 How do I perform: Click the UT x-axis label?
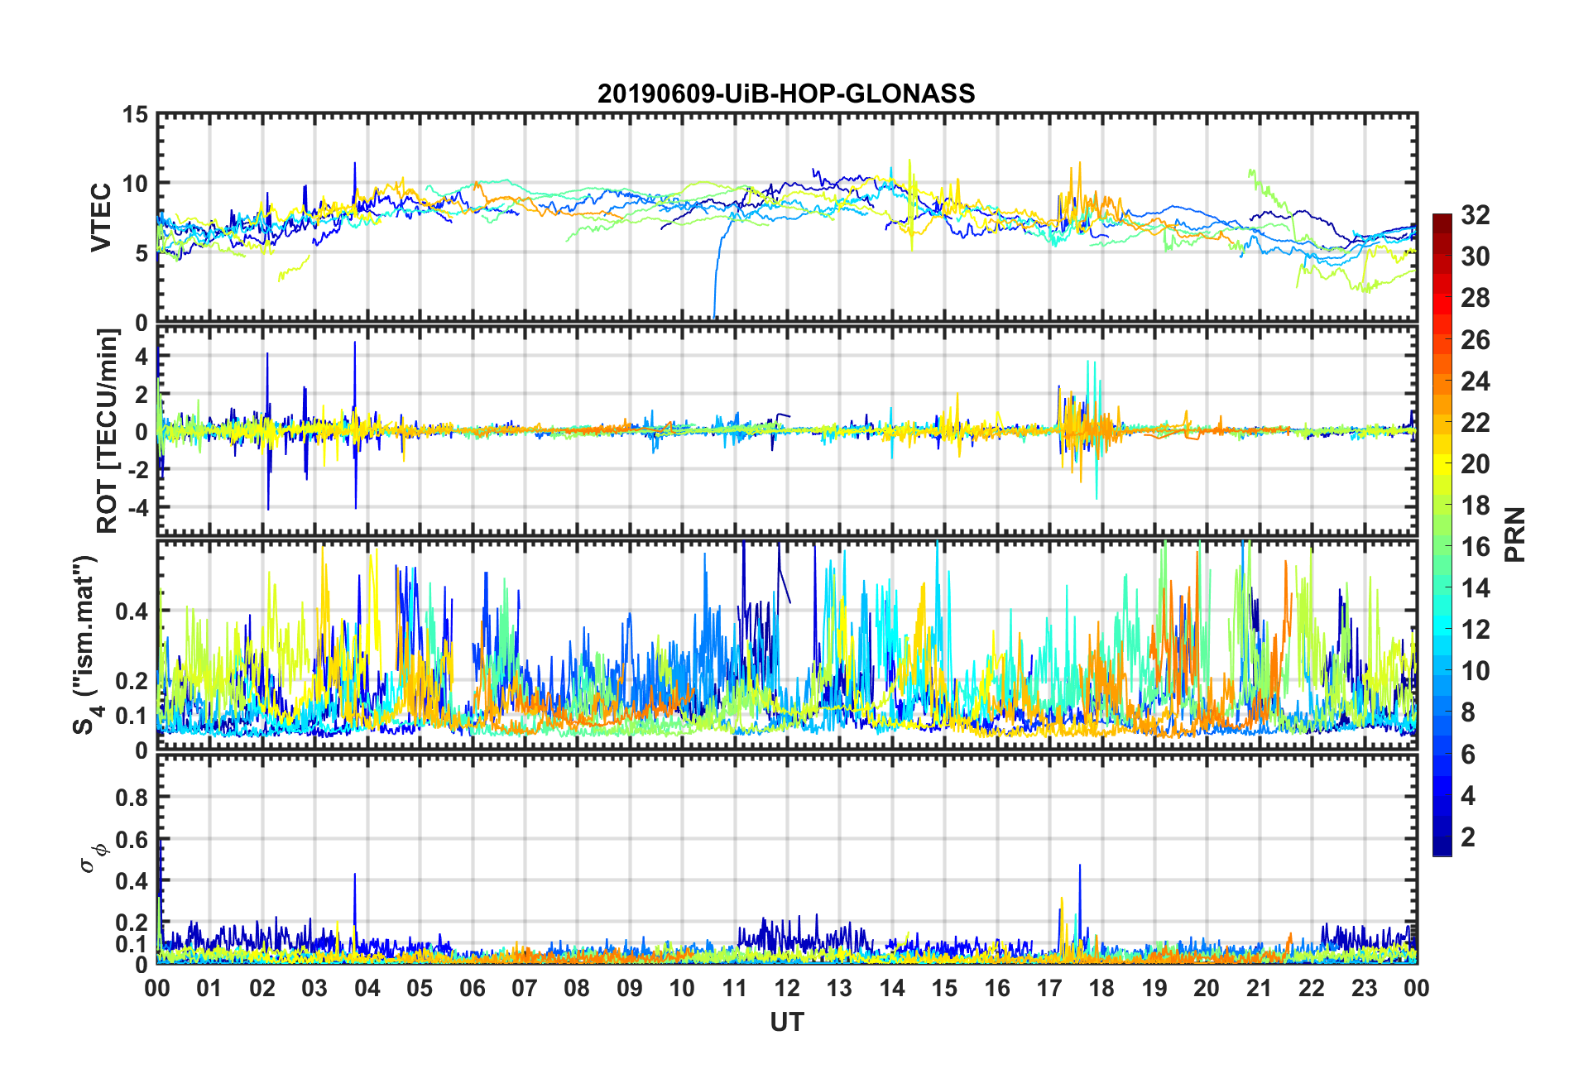coord(786,1023)
